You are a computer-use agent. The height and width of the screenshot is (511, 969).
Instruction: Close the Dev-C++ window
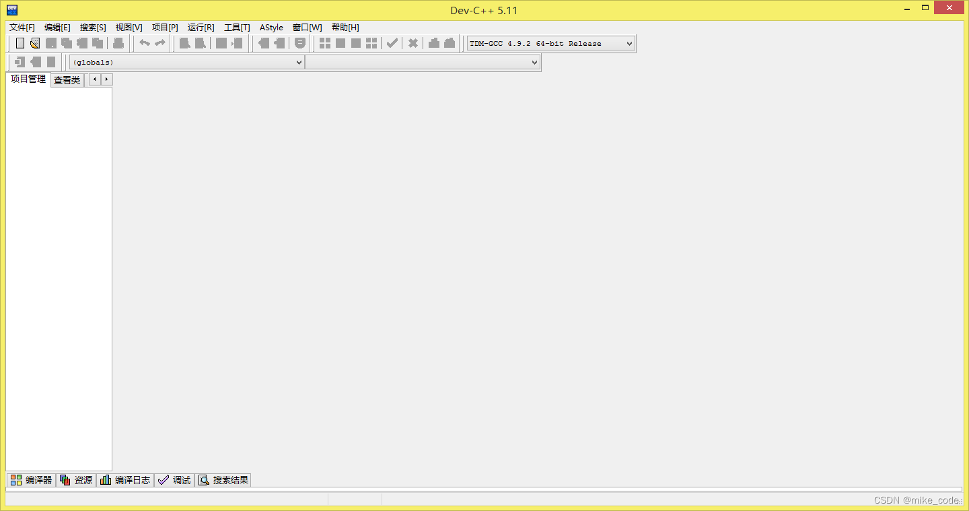949,7
